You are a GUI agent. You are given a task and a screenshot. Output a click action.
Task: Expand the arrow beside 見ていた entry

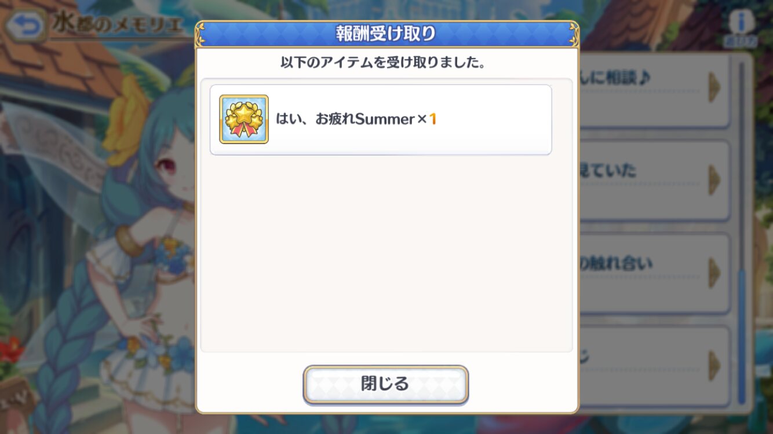point(714,180)
